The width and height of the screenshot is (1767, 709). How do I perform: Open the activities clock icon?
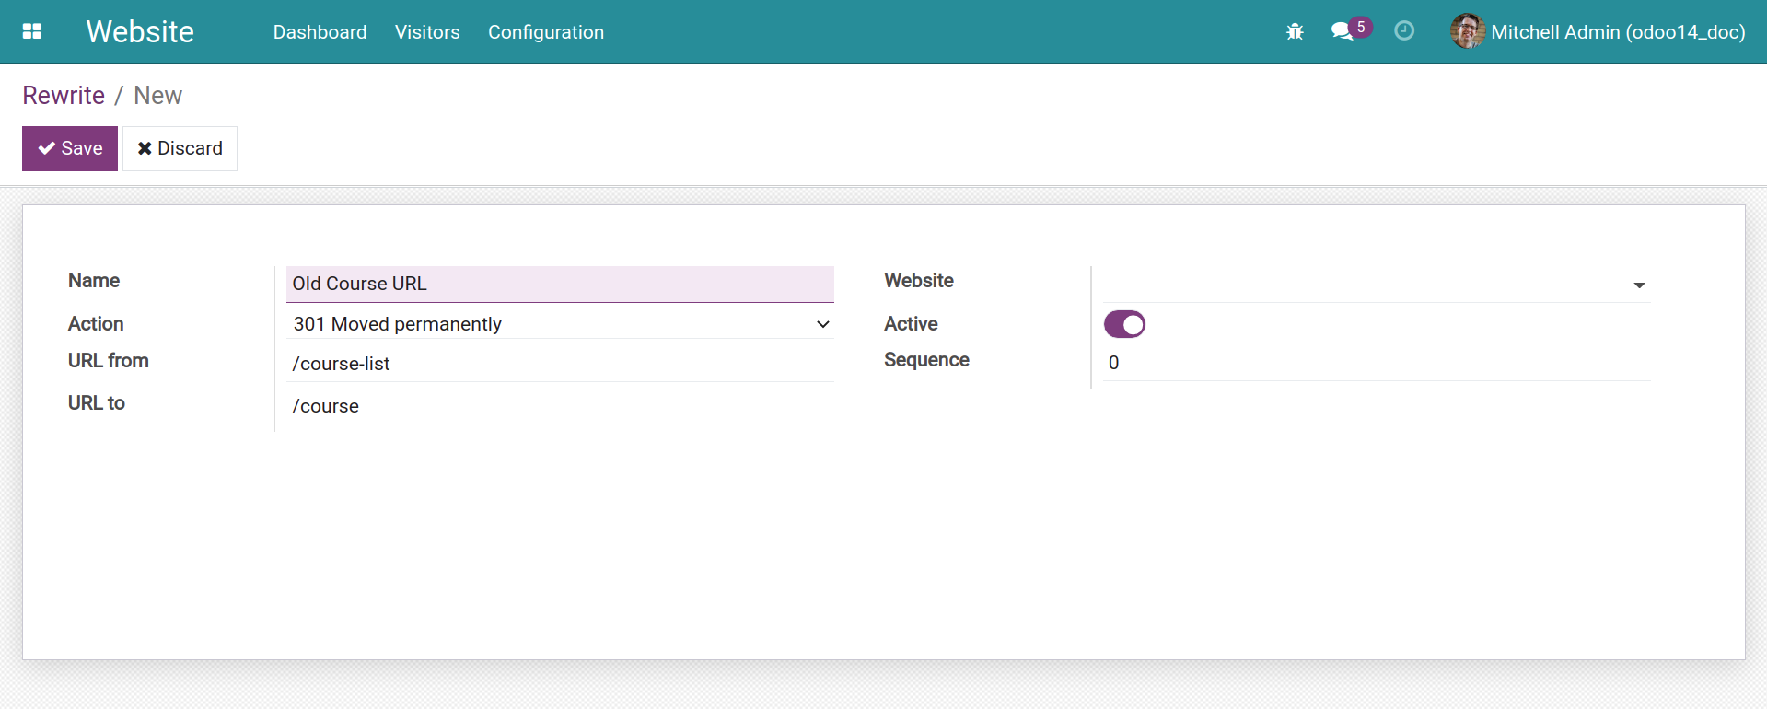tap(1404, 30)
